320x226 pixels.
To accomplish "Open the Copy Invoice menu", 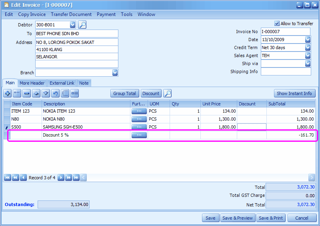I will (32, 14).
